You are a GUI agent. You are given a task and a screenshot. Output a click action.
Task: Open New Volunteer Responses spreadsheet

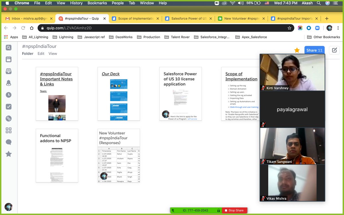(119, 156)
